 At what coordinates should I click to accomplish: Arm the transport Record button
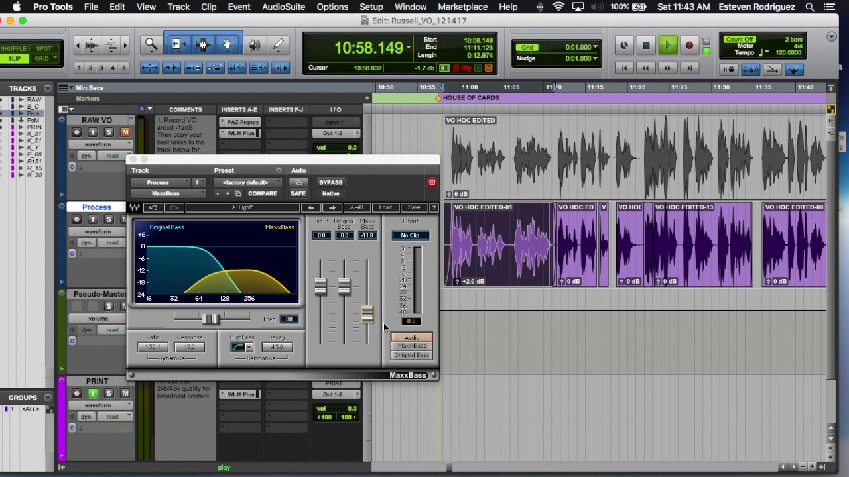tap(689, 45)
